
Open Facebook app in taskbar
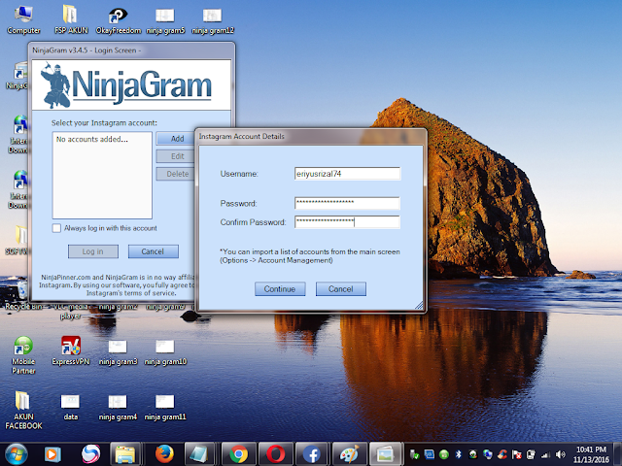(x=312, y=454)
